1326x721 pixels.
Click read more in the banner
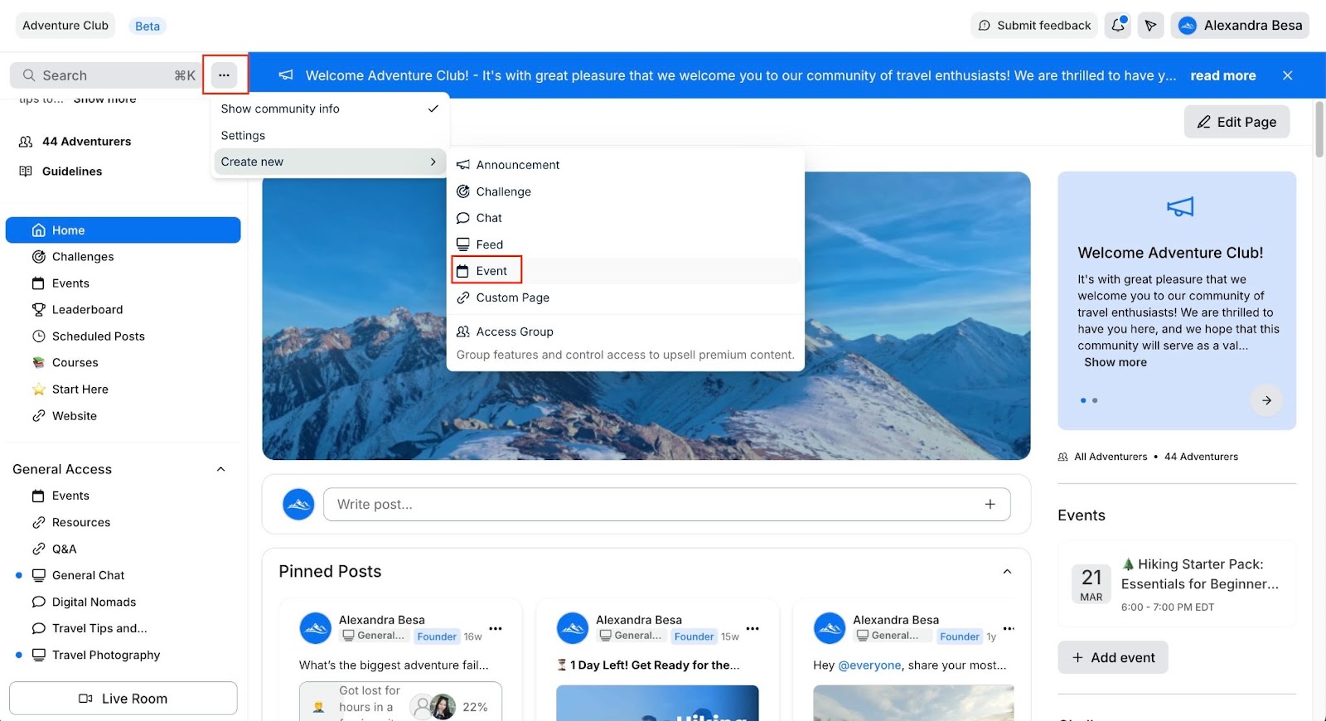(x=1223, y=75)
